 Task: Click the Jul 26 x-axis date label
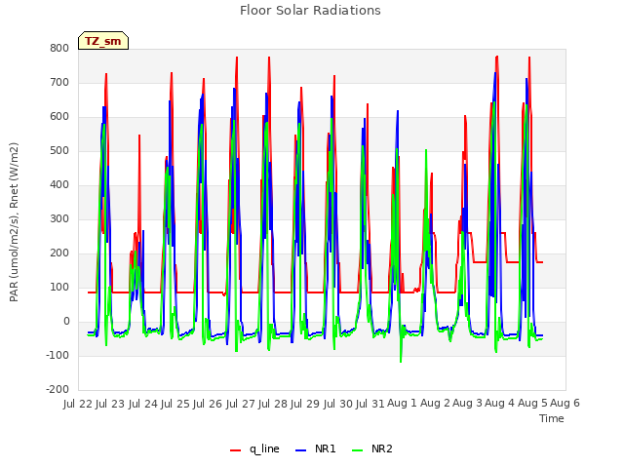[208, 404]
